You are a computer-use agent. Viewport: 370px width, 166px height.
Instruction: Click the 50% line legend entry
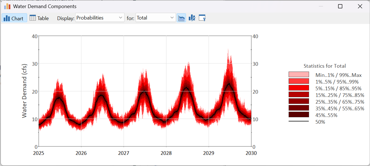coord(307,122)
